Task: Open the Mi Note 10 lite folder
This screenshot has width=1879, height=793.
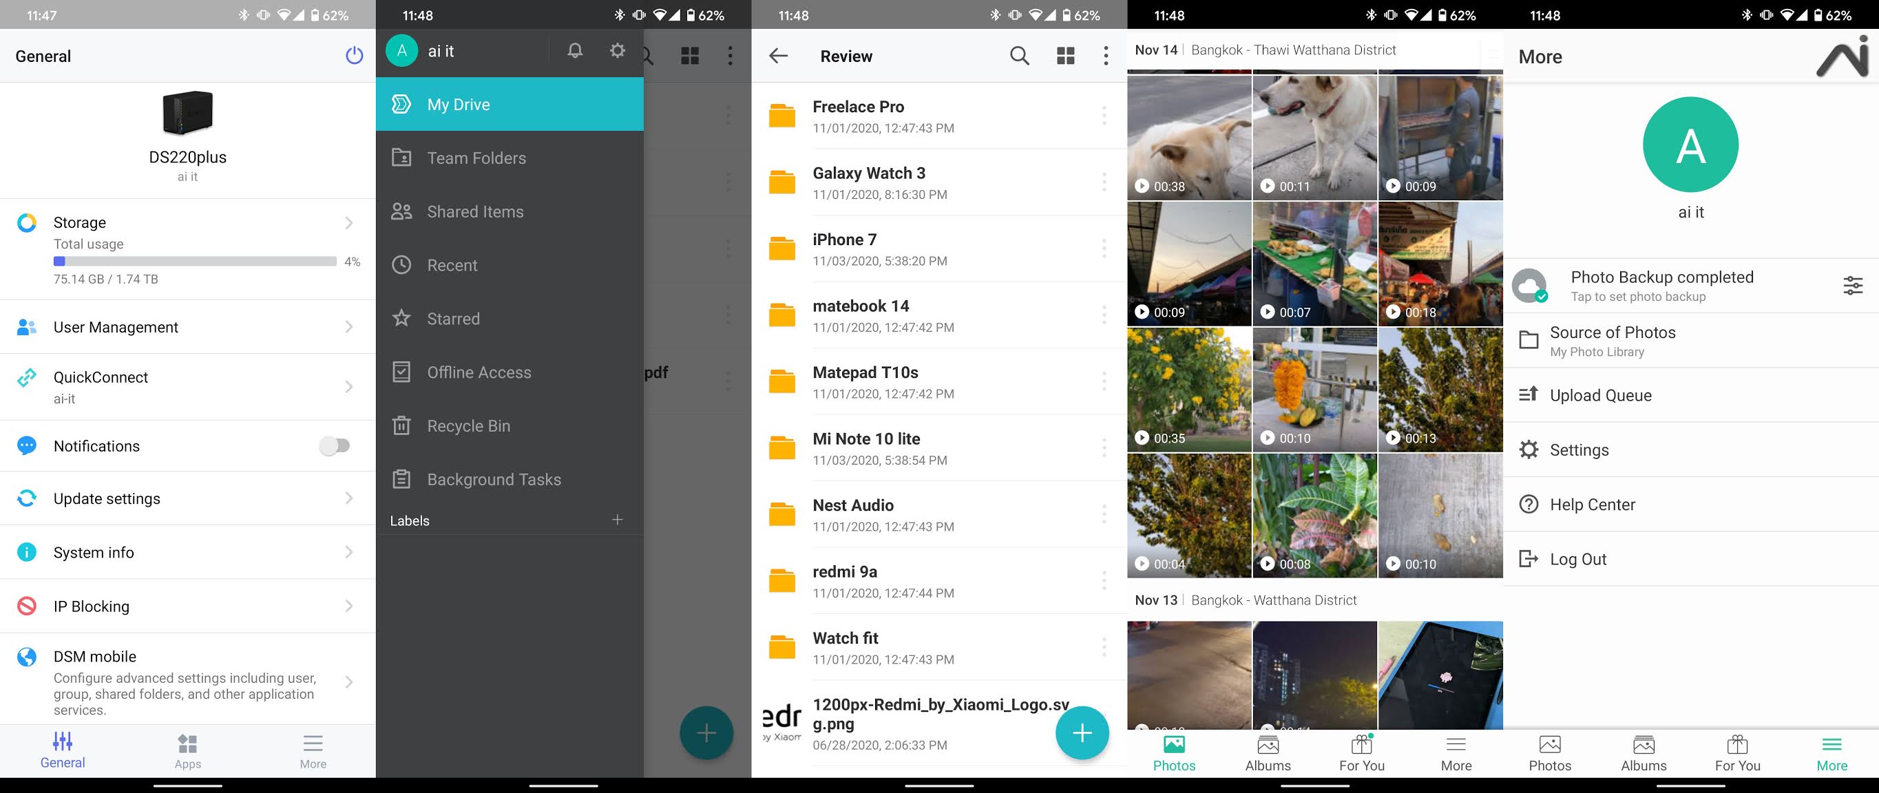Action: [939, 448]
